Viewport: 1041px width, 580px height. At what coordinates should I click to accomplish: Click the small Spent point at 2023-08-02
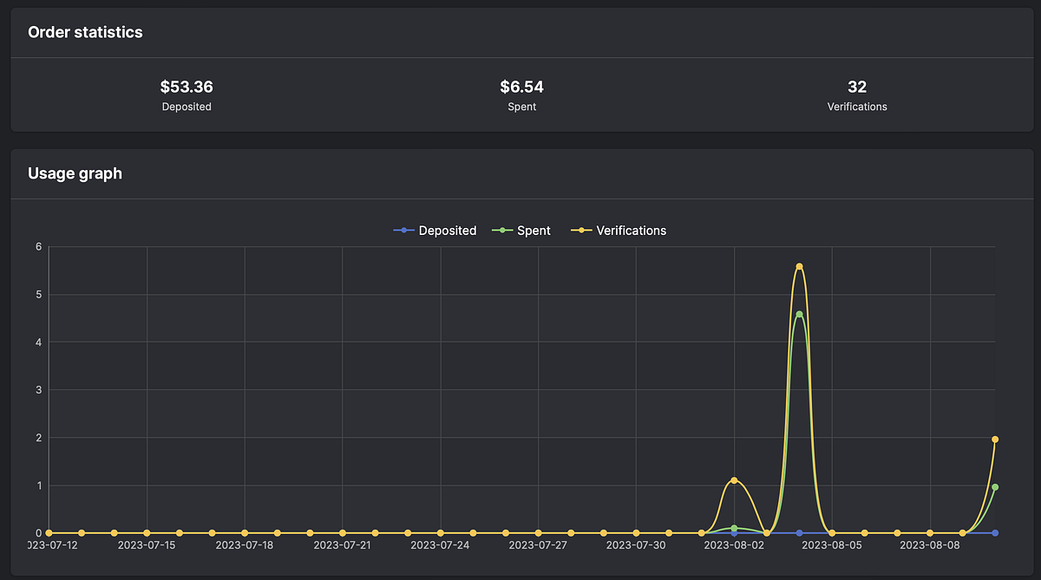tap(734, 528)
